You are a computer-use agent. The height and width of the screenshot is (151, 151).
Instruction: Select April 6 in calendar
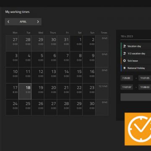tap(51, 59)
